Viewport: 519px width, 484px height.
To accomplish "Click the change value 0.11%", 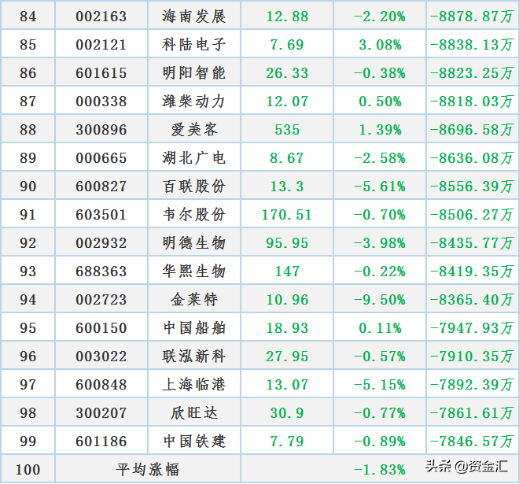I will [380, 328].
